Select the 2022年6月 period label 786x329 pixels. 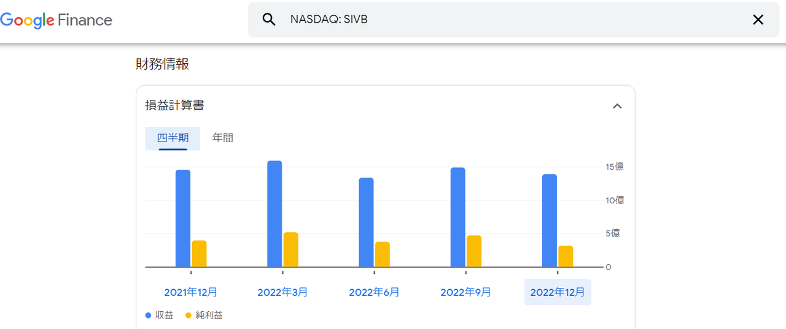(374, 292)
